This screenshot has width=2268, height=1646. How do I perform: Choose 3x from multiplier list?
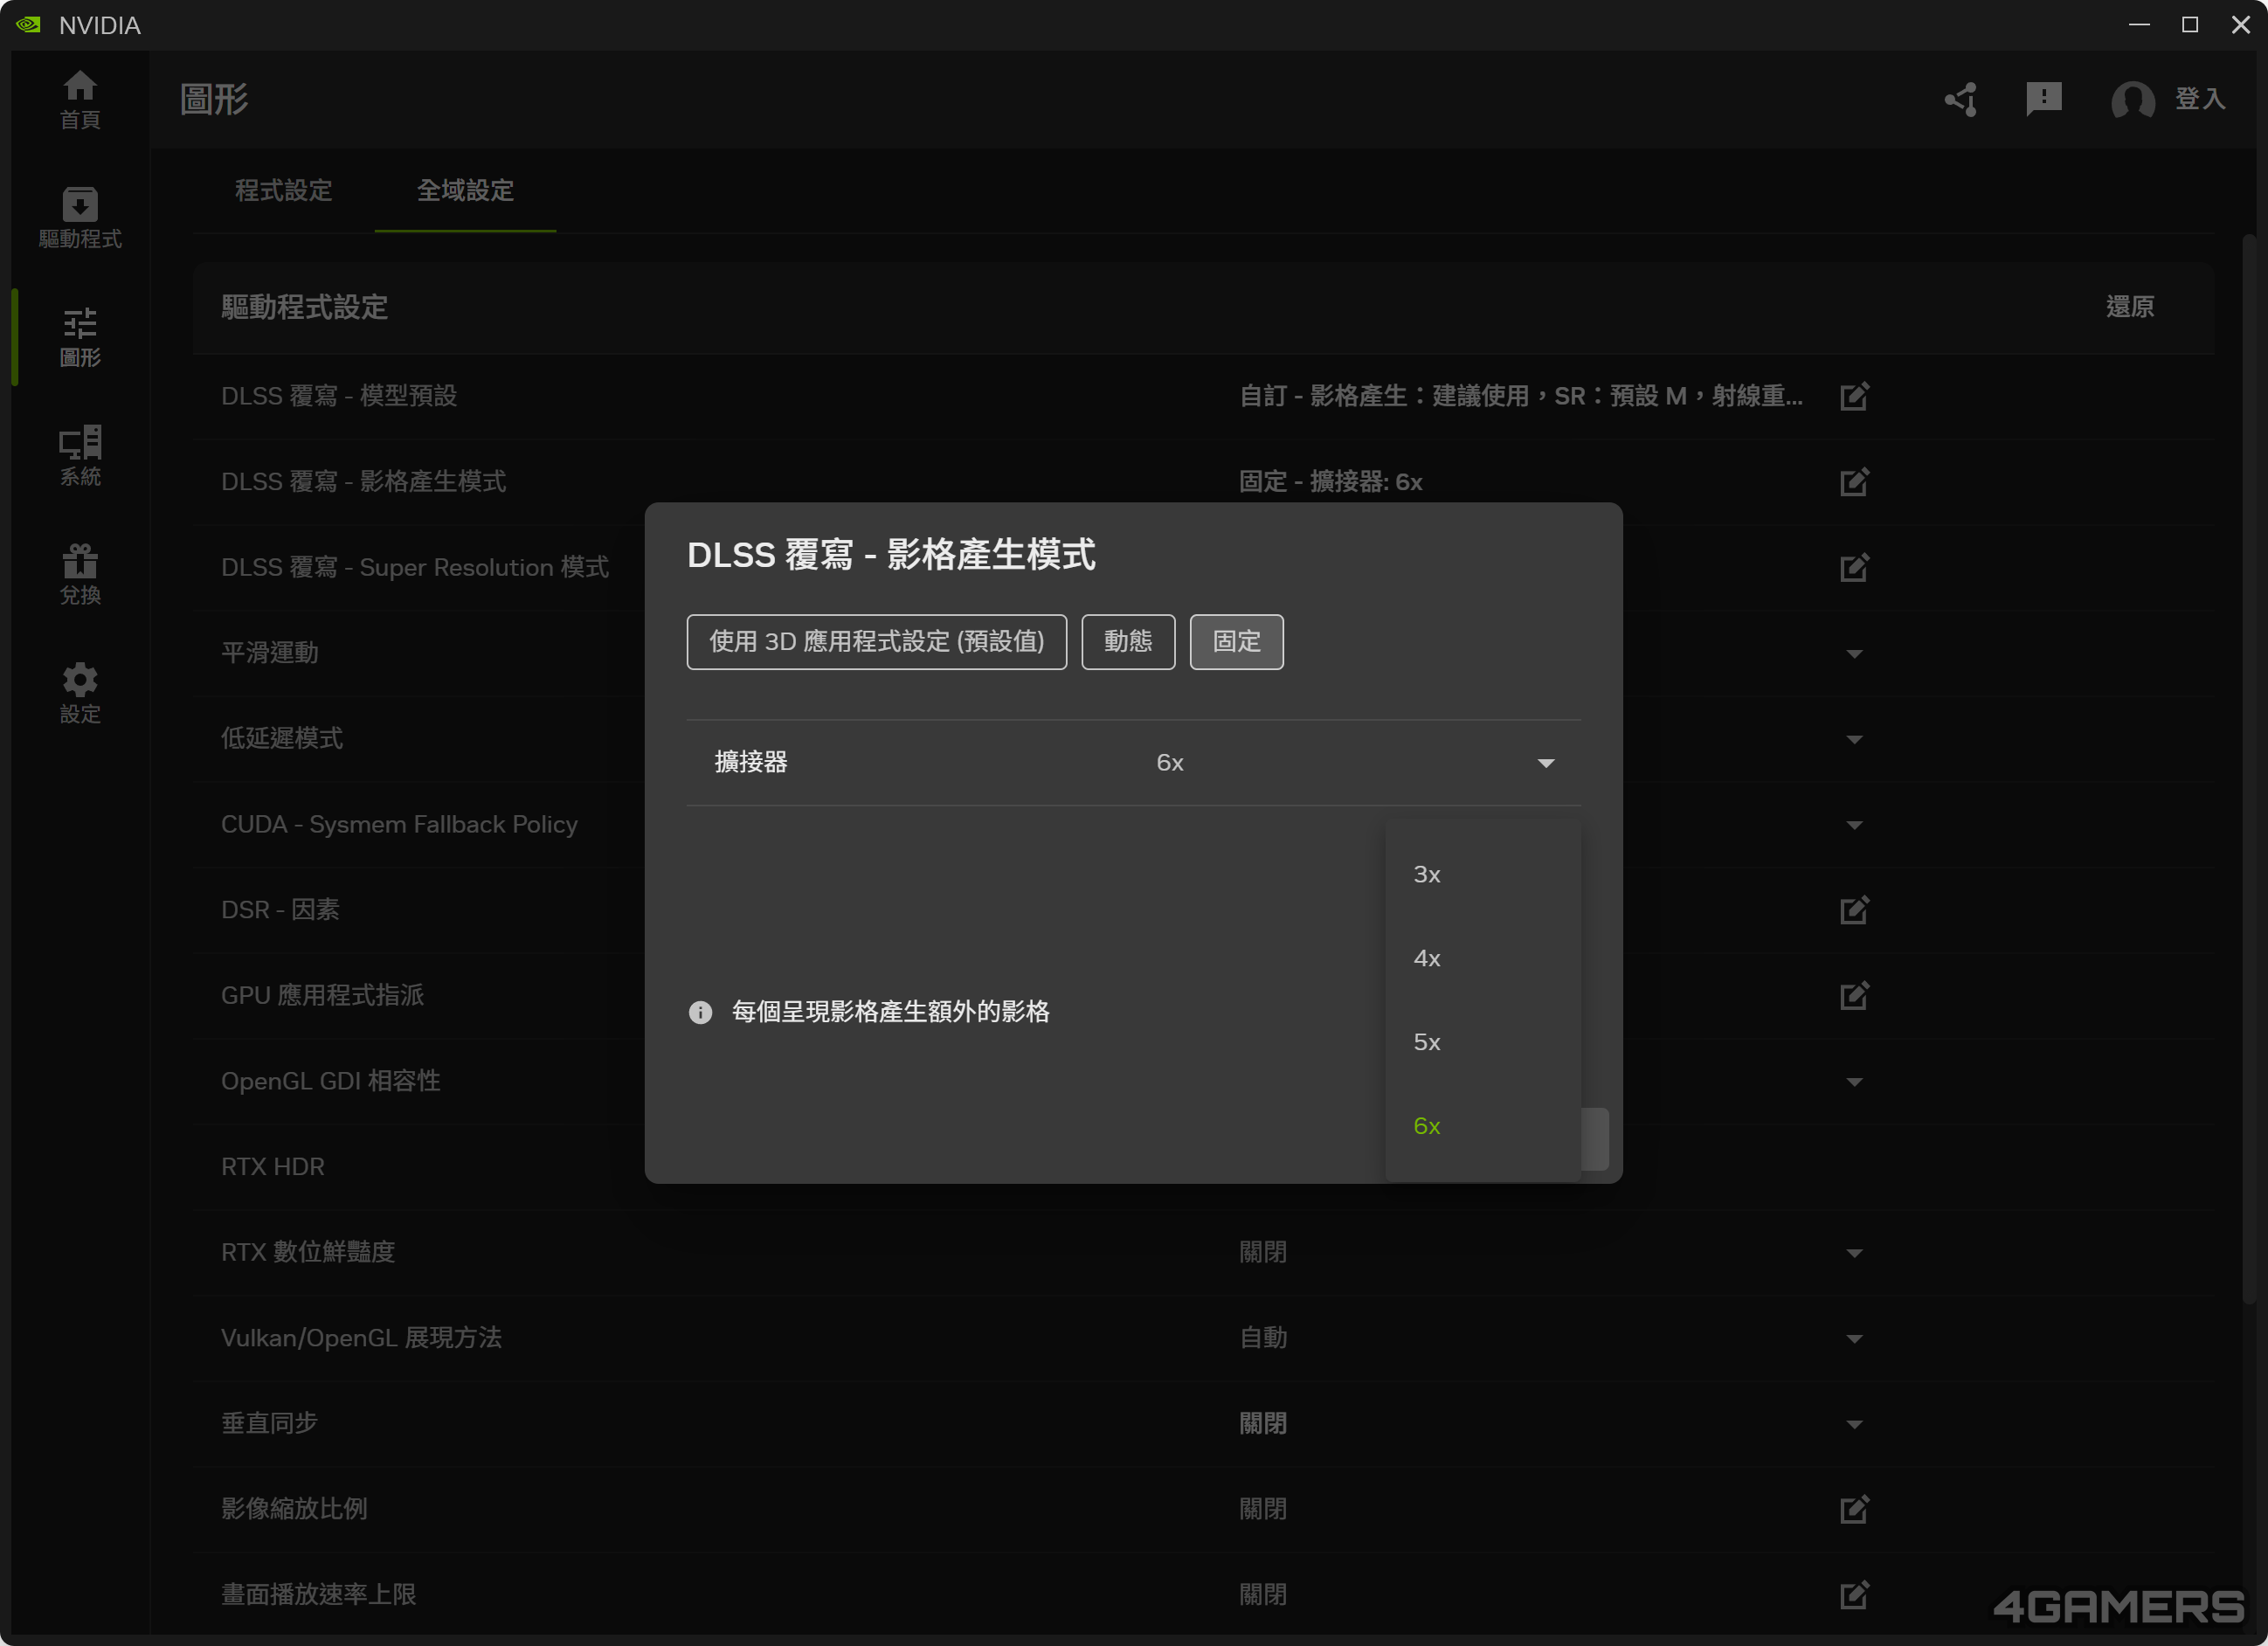(1483, 875)
